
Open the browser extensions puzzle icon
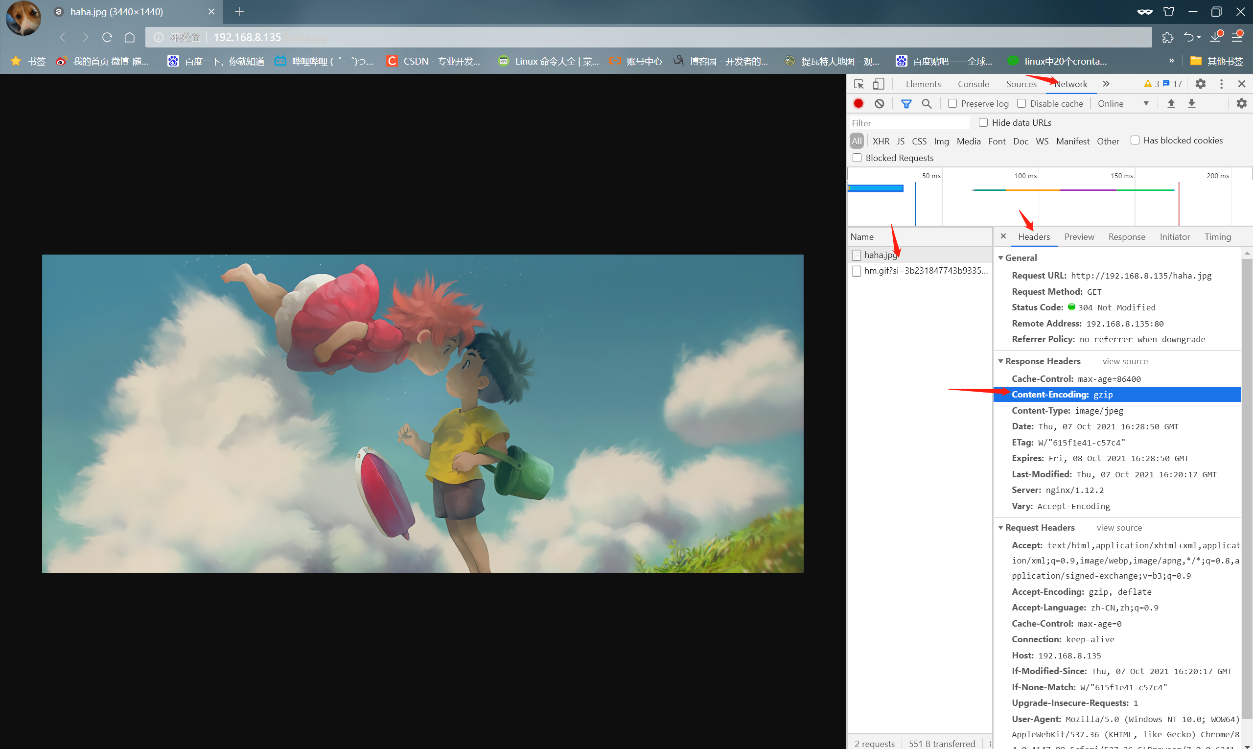click(1167, 37)
